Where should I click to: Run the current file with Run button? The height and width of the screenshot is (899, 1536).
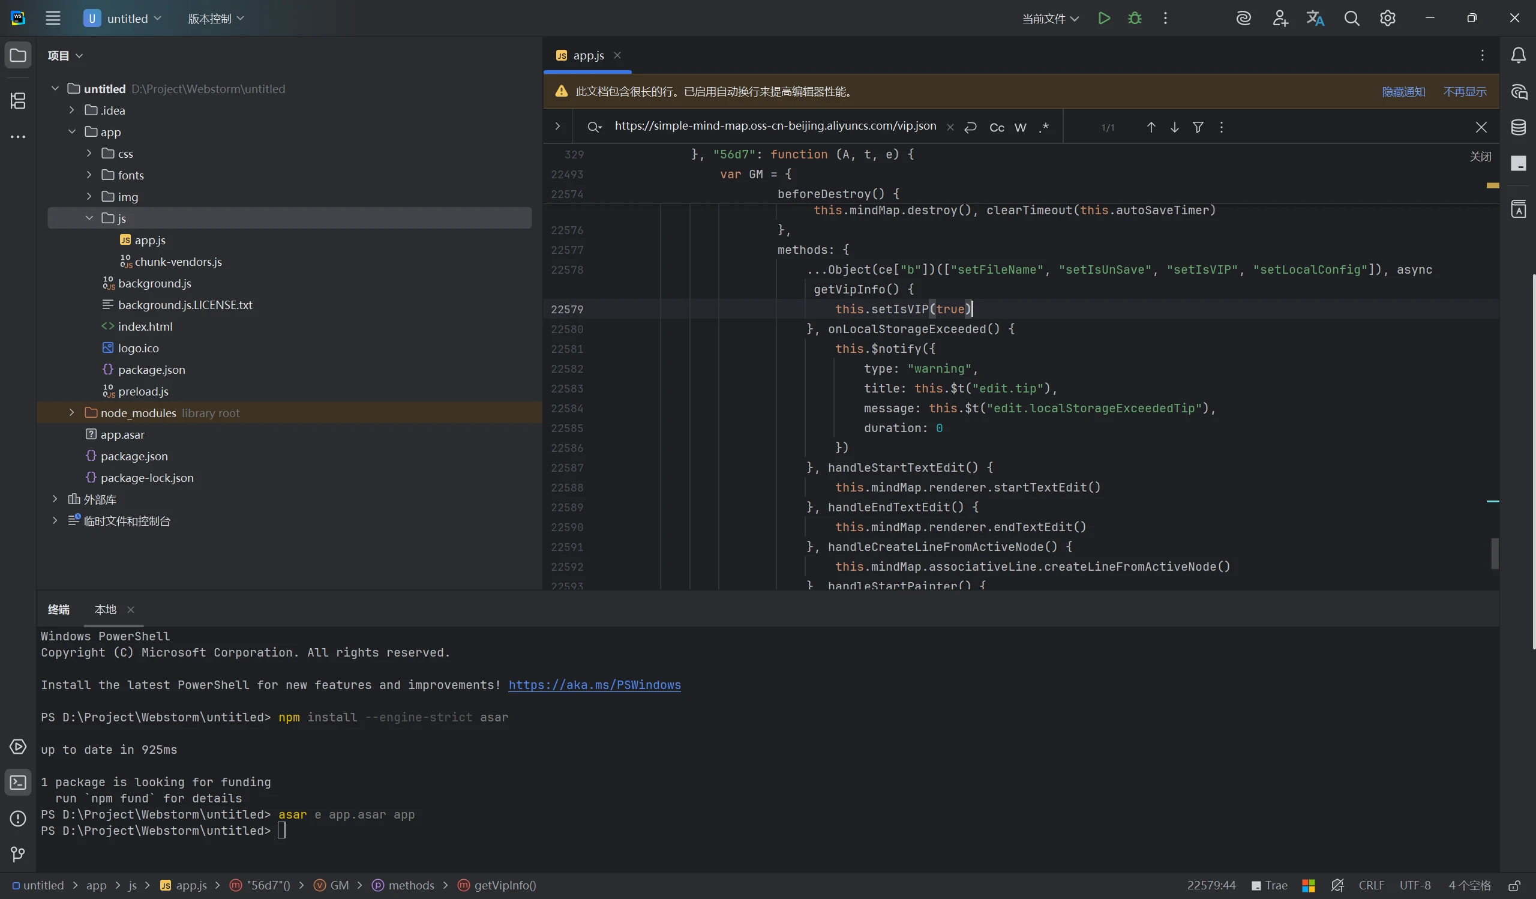point(1104,18)
